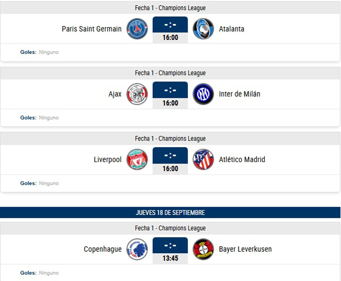341x281 pixels.
Task: Open the Atalanta team link
Action: [231, 29]
